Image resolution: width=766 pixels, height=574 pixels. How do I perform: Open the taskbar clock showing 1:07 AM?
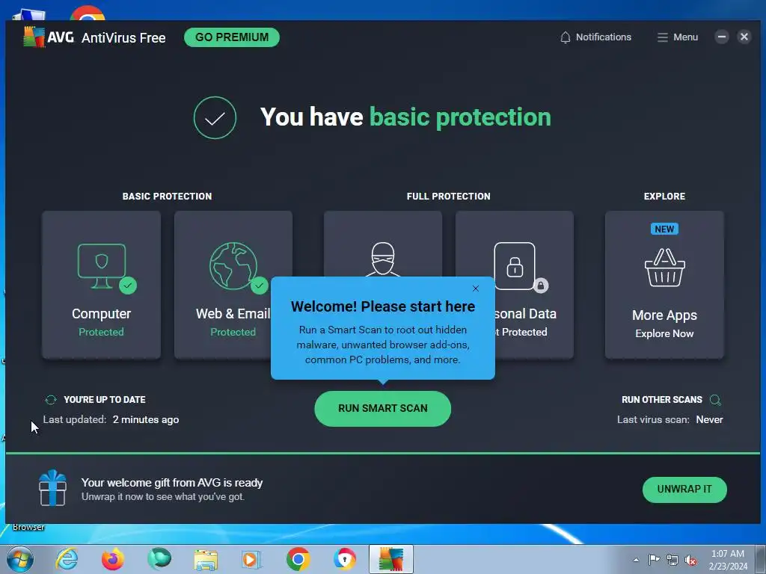click(728, 560)
